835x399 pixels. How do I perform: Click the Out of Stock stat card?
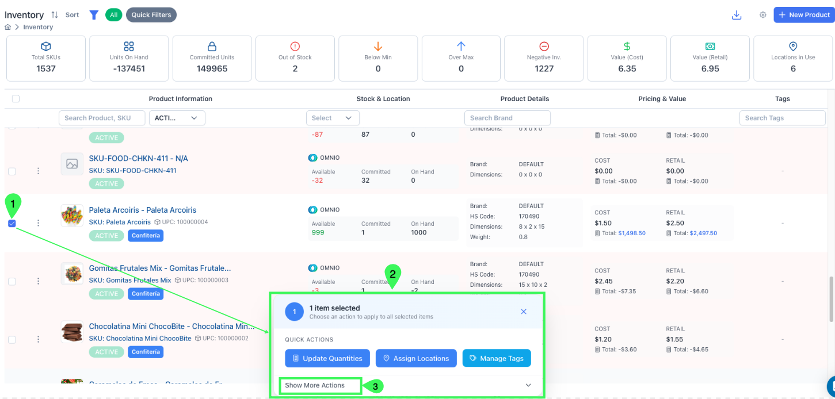coord(295,58)
